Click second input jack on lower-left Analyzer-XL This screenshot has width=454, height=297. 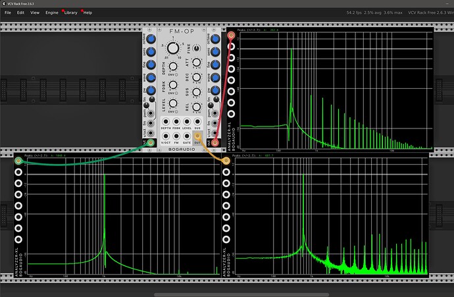[18, 172]
